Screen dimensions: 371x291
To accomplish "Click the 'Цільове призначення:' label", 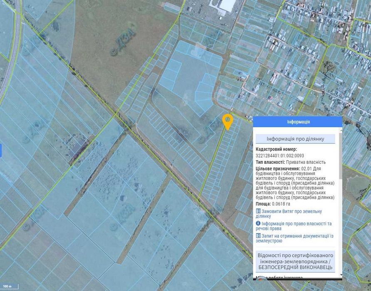I will click(x=278, y=169).
